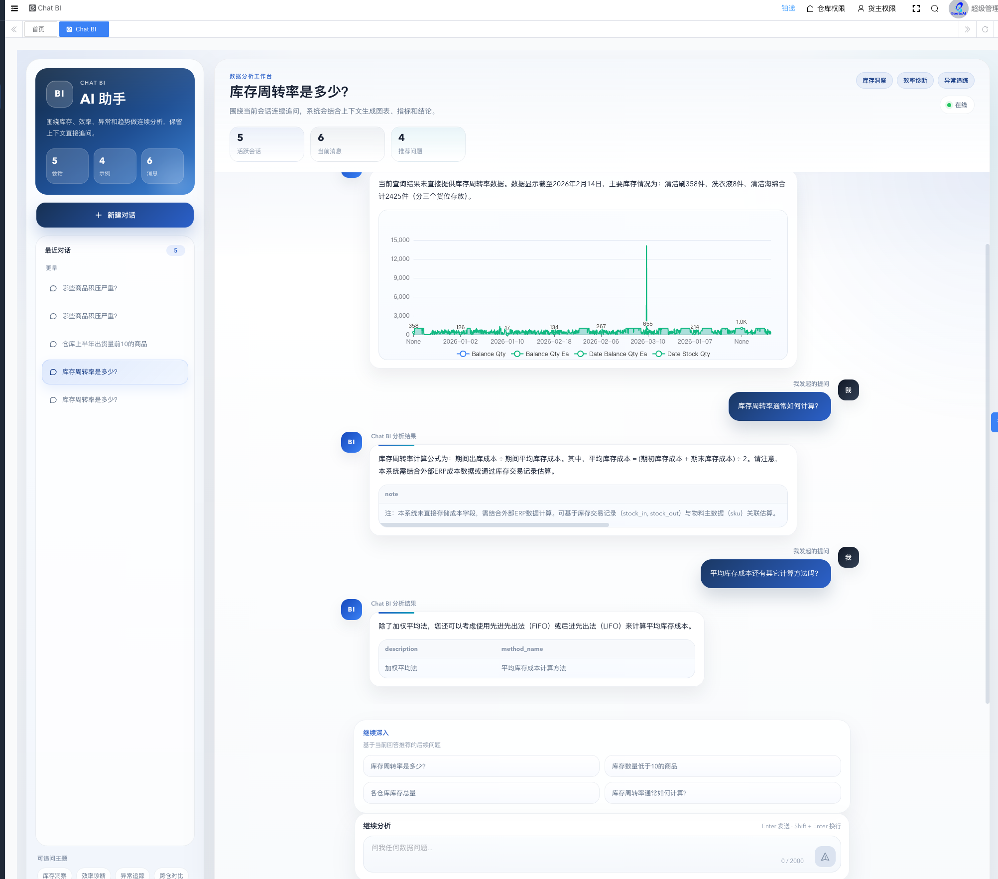The width and height of the screenshot is (998, 879).
Task: Click chat bubble icon of 仓库上半年出货量前10的商品
Action: click(x=53, y=344)
